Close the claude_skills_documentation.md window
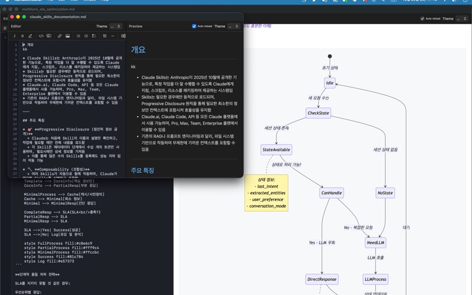Viewport: 472px width, 295px height. pos(12,17)
